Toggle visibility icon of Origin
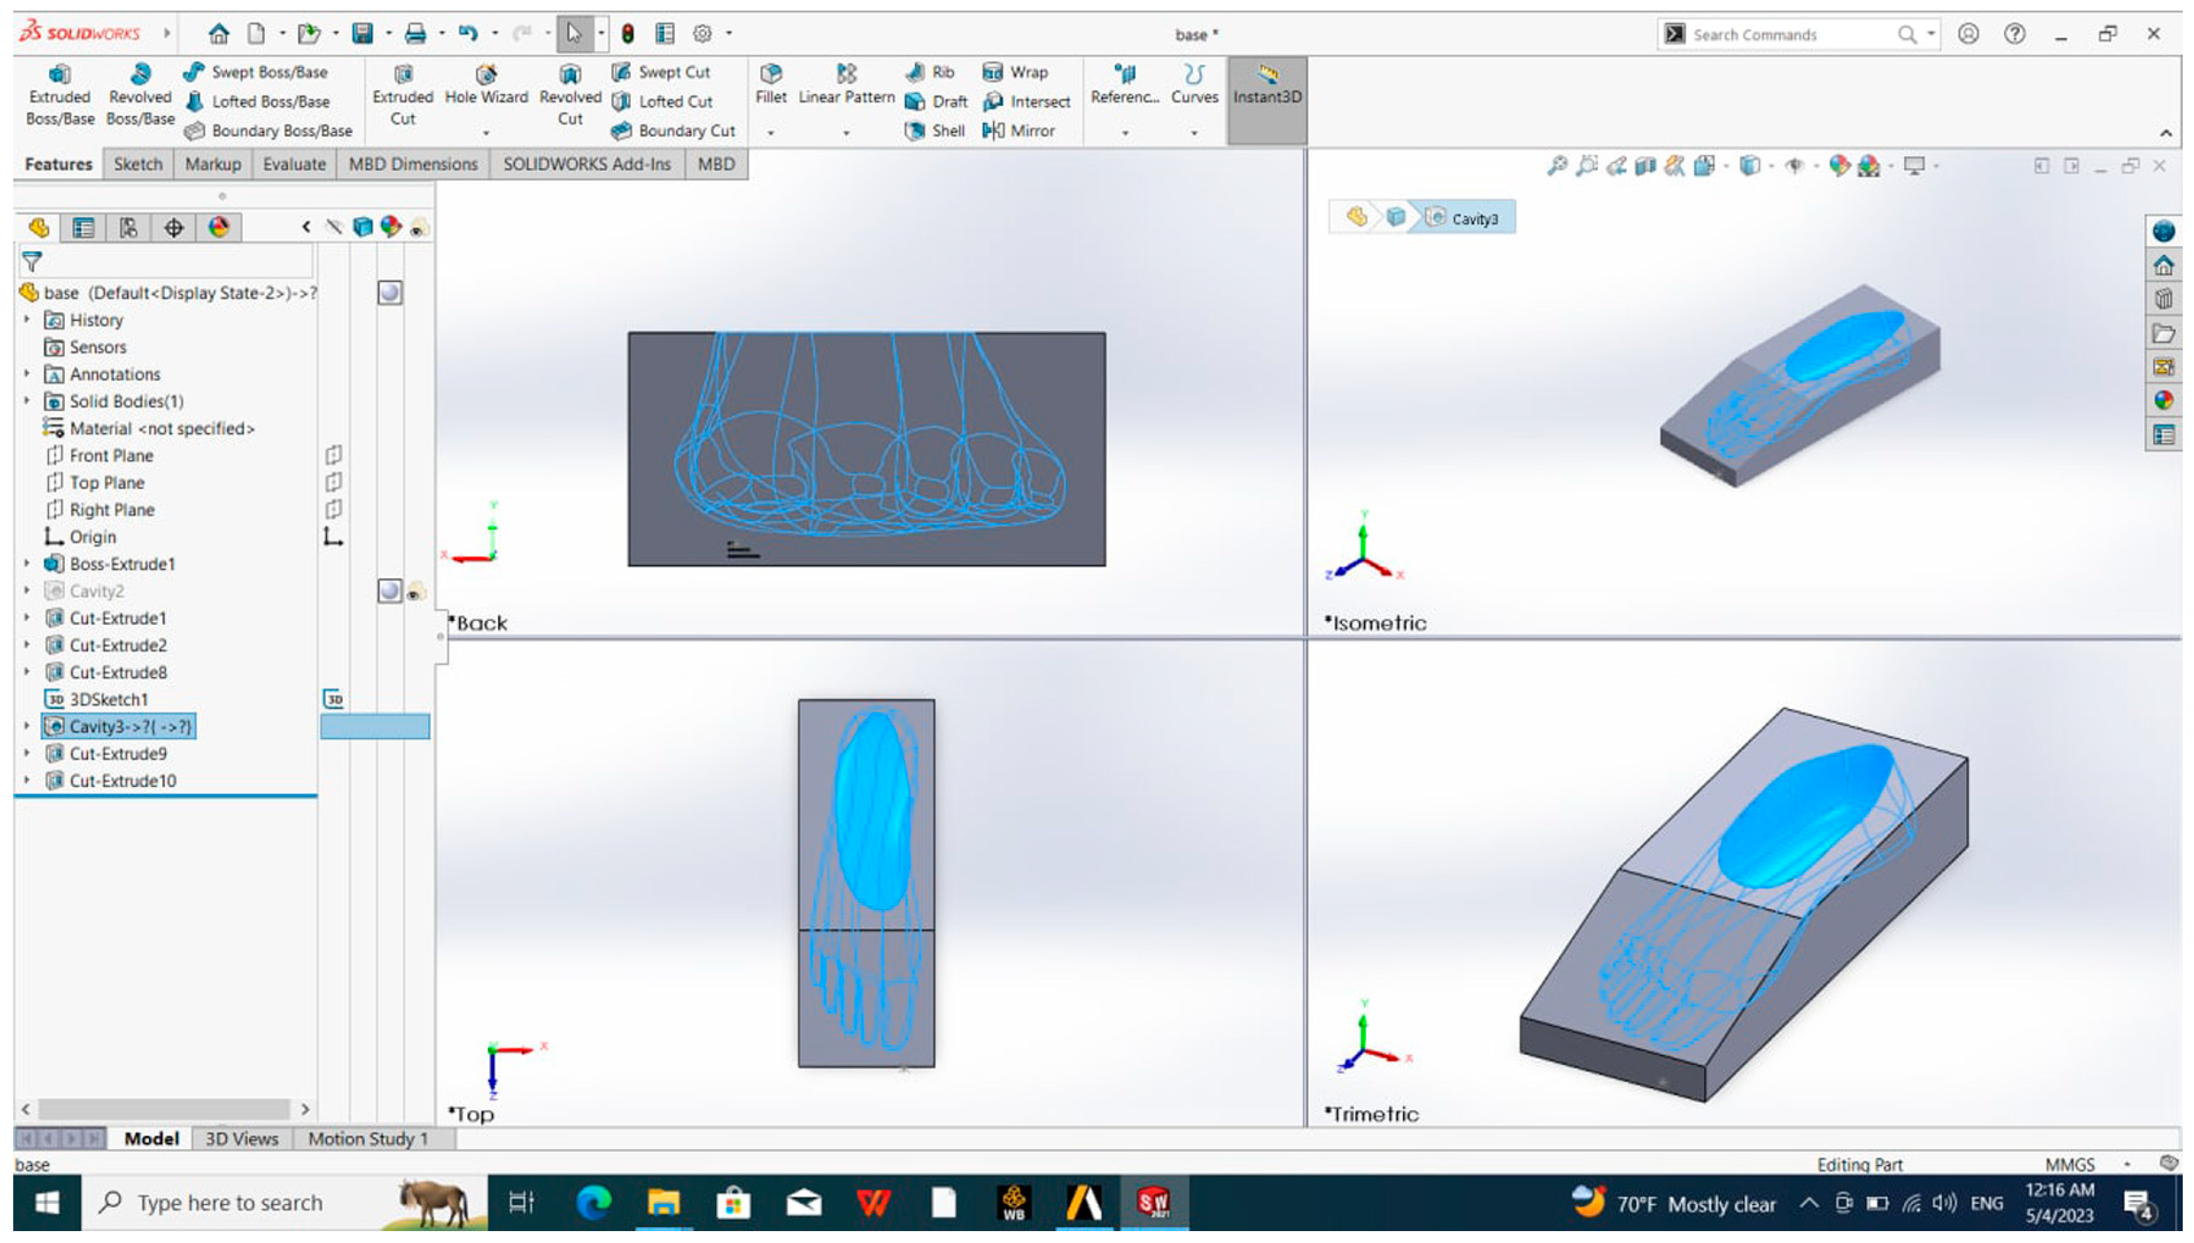2194x1243 pixels. [x=333, y=538]
